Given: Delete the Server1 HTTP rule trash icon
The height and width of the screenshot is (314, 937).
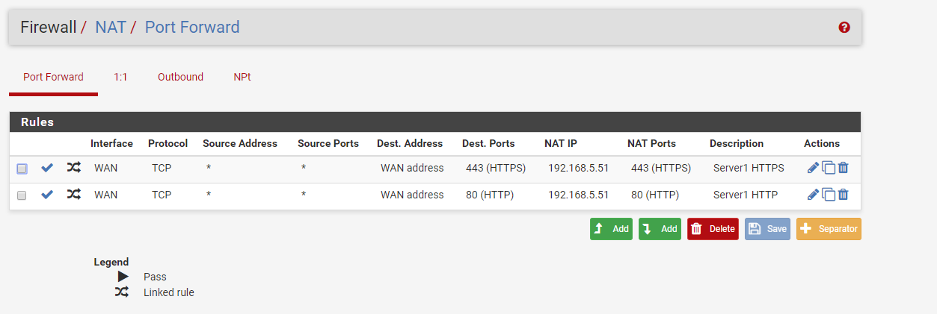Looking at the screenshot, I should [843, 195].
